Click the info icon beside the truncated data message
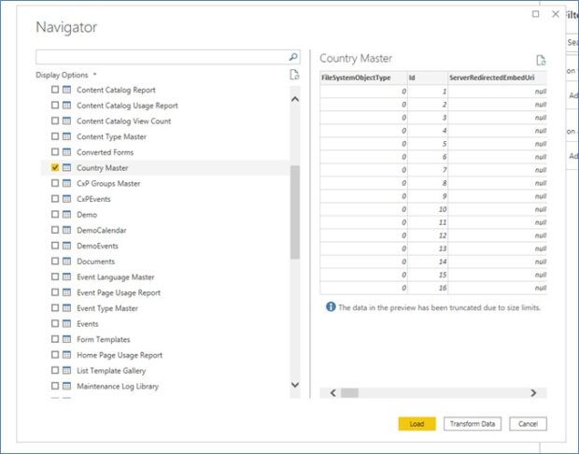The image size is (579, 454). (331, 306)
